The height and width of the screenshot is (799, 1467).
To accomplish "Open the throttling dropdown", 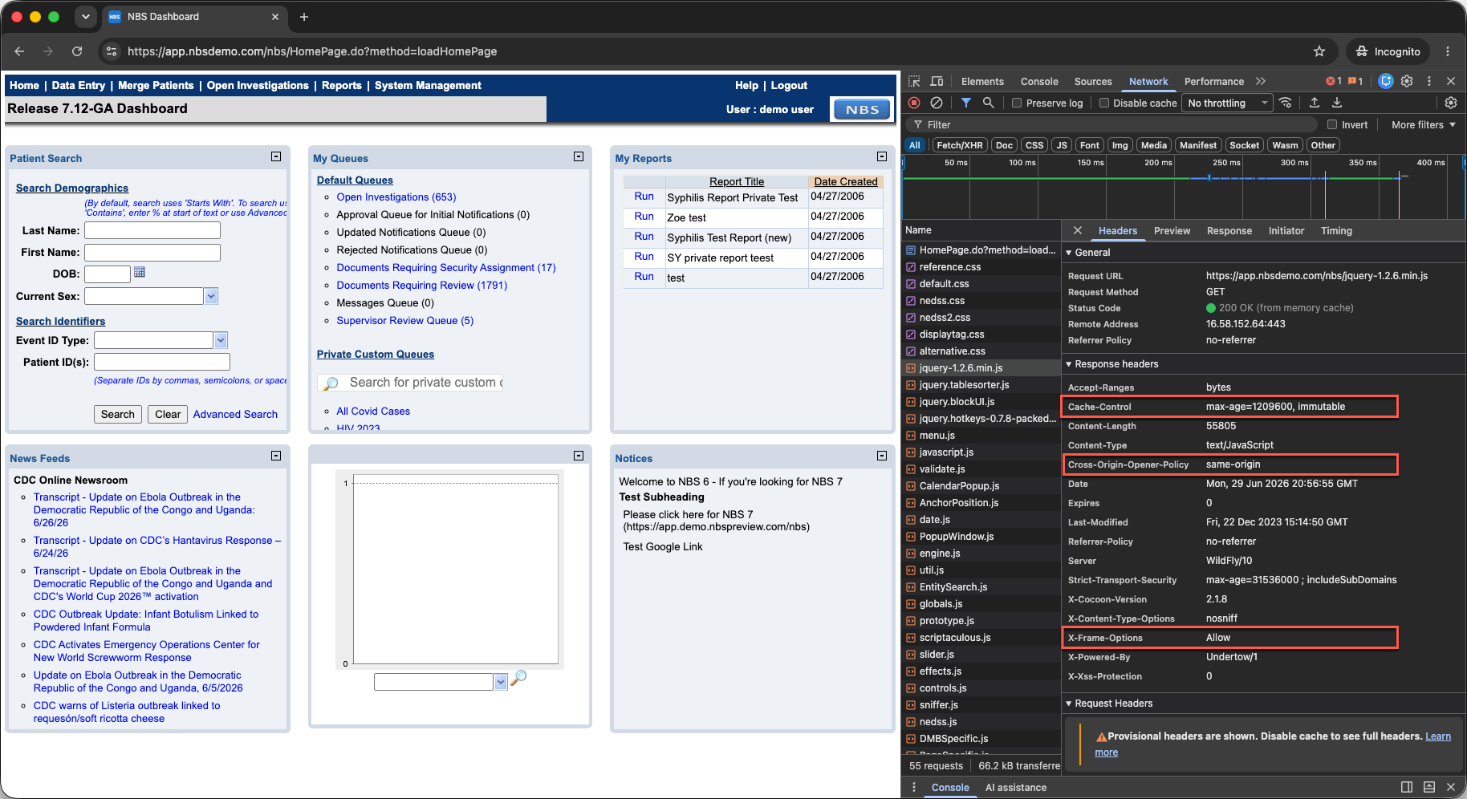I will pyautogui.click(x=1227, y=103).
